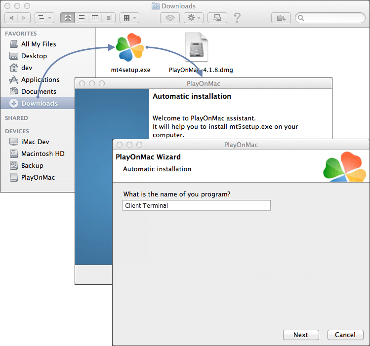
Task: Click the PlayOnMac clover logo in wizard
Action: pyautogui.click(x=345, y=167)
